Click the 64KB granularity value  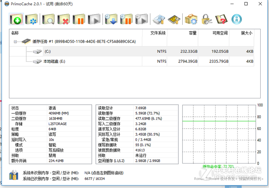(x=52, y=129)
